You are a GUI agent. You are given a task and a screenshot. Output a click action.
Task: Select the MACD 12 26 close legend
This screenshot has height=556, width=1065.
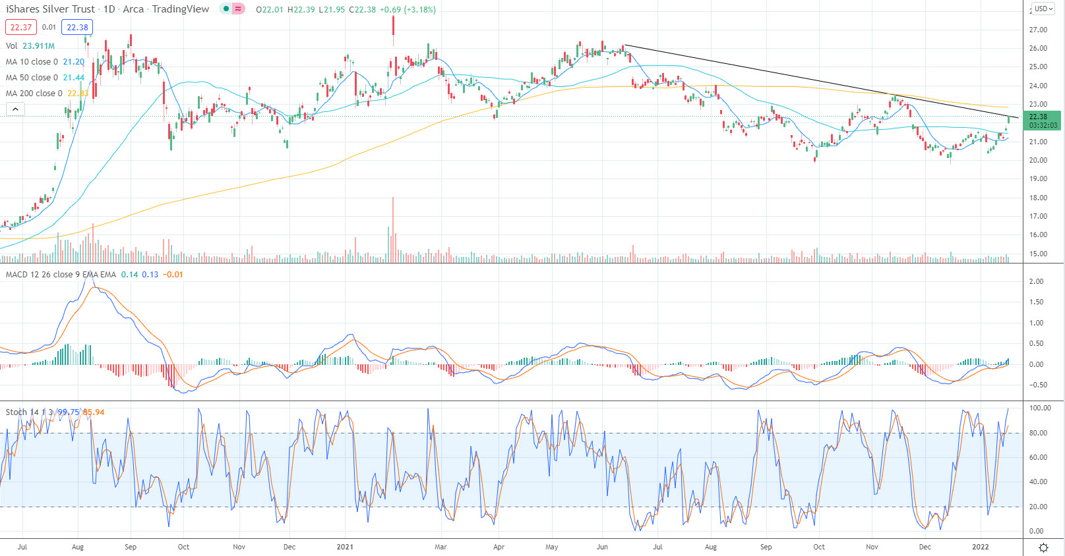pos(94,274)
